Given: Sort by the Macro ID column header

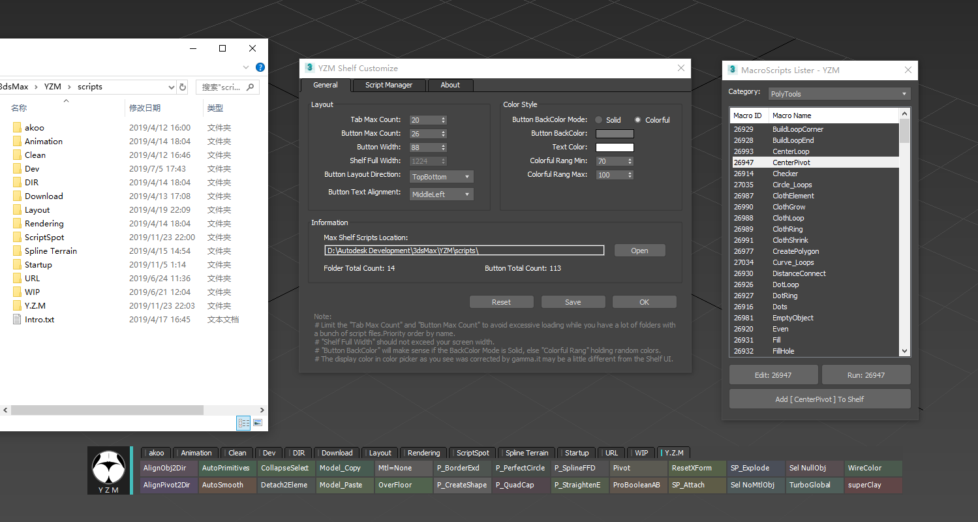Looking at the screenshot, I should [x=749, y=115].
